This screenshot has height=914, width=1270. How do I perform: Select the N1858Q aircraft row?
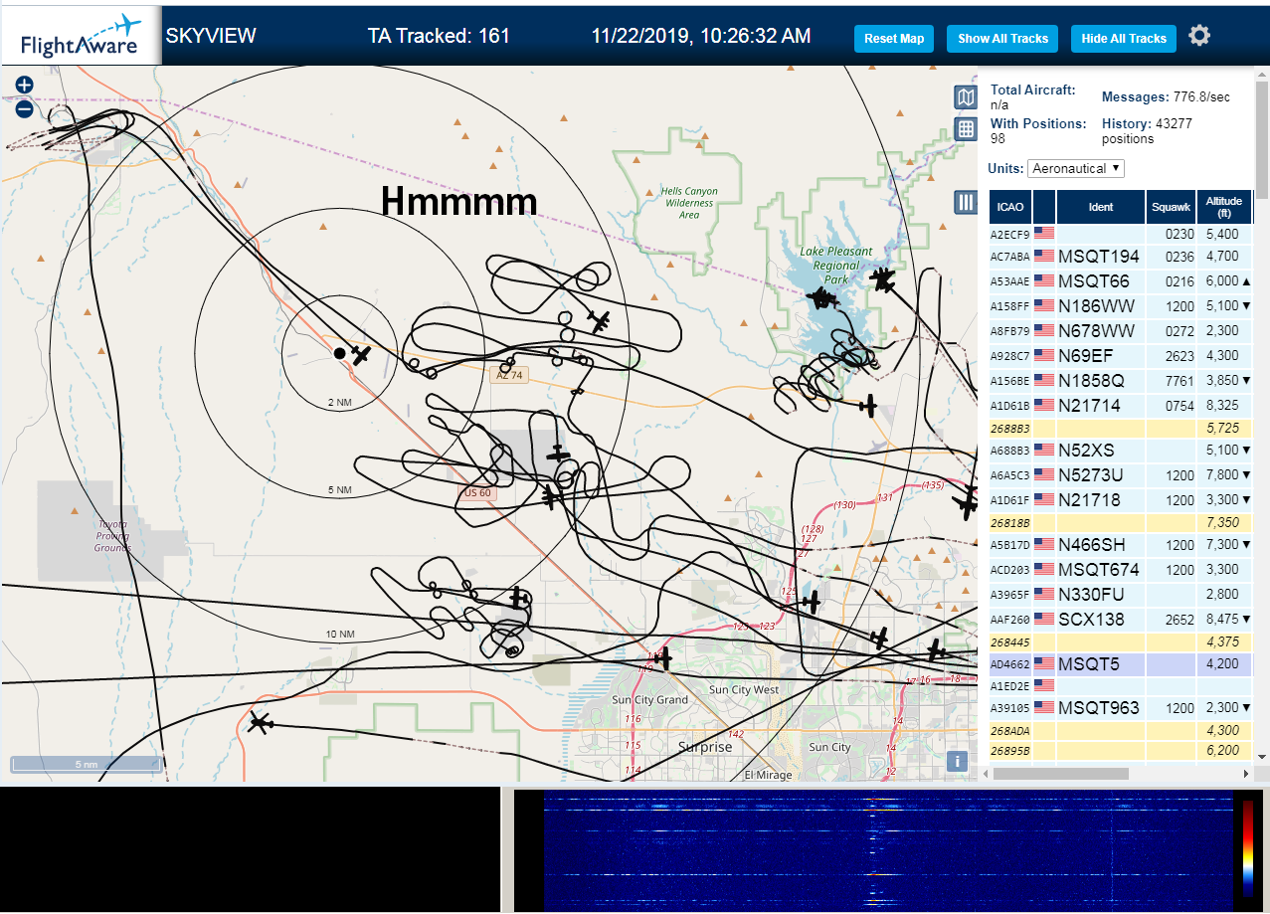pyautogui.click(x=1121, y=381)
